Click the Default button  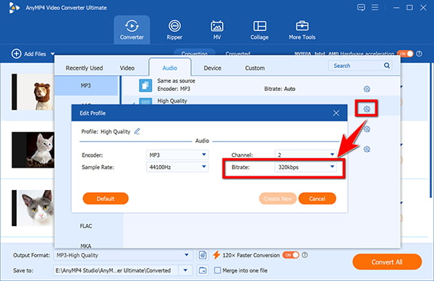(x=106, y=199)
